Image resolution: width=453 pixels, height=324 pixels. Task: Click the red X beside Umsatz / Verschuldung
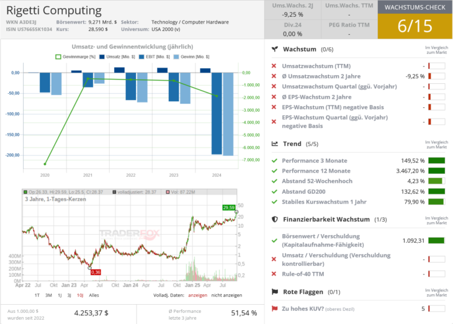coord(274,259)
